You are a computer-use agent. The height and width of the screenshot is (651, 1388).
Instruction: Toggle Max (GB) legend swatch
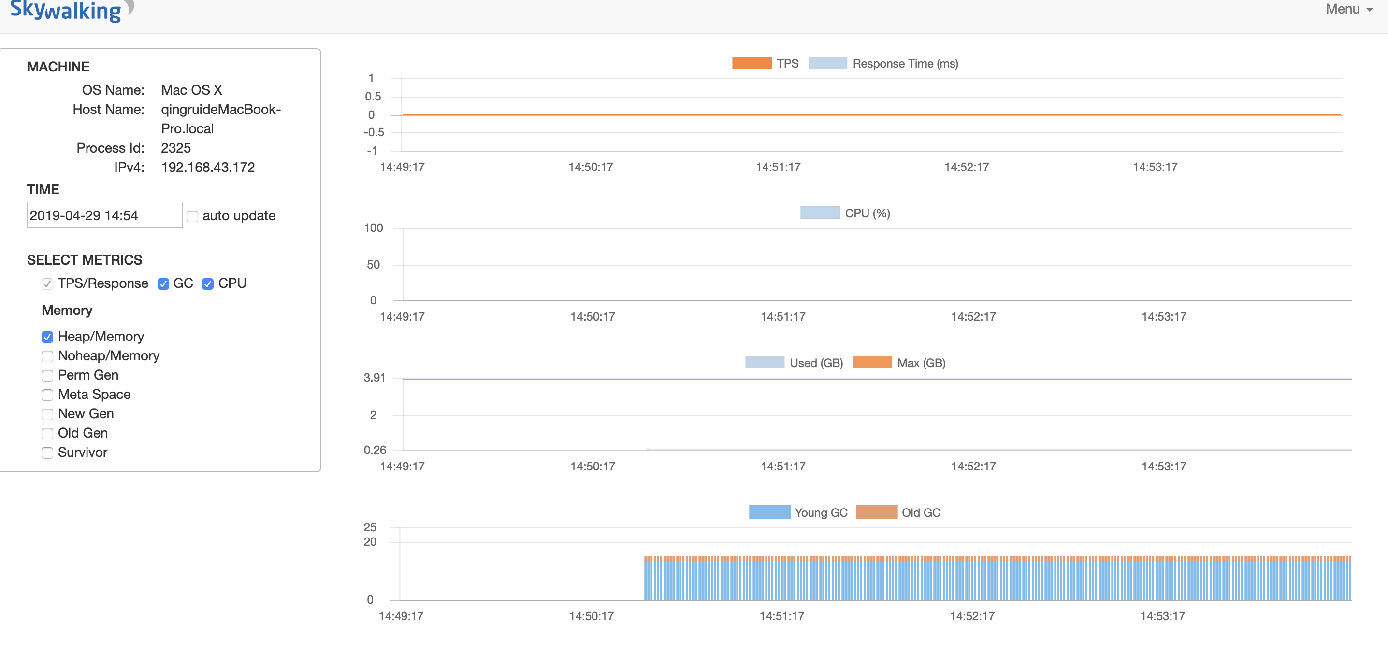tap(871, 362)
